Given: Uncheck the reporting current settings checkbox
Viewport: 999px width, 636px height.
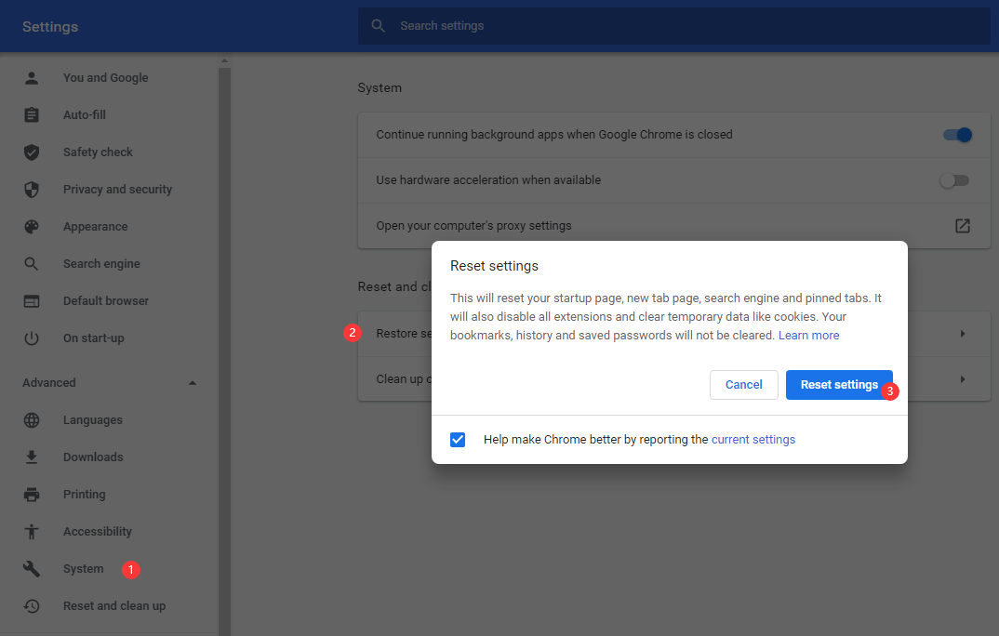Looking at the screenshot, I should pos(458,439).
